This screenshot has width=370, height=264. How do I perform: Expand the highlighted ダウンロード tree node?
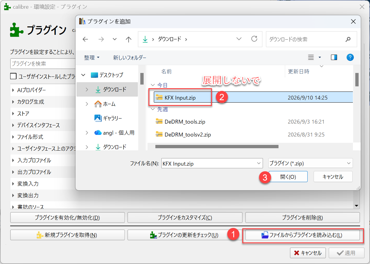click(87, 89)
